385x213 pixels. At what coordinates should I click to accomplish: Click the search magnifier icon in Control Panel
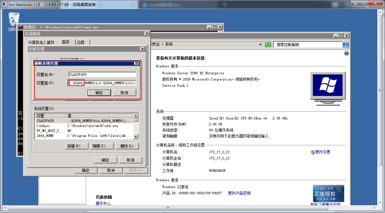click(x=345, y=44)
